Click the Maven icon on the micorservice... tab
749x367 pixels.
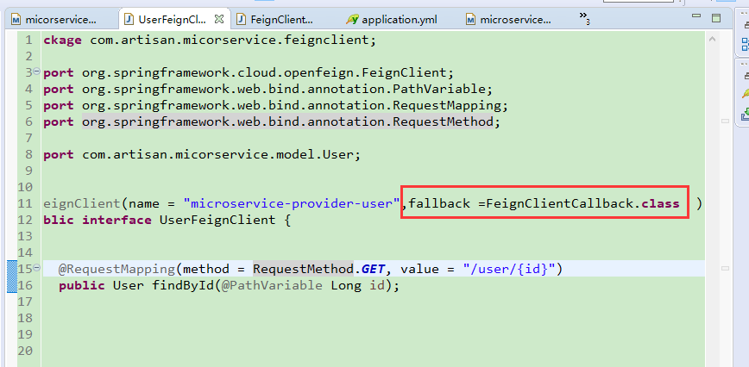tap(16, 20)
